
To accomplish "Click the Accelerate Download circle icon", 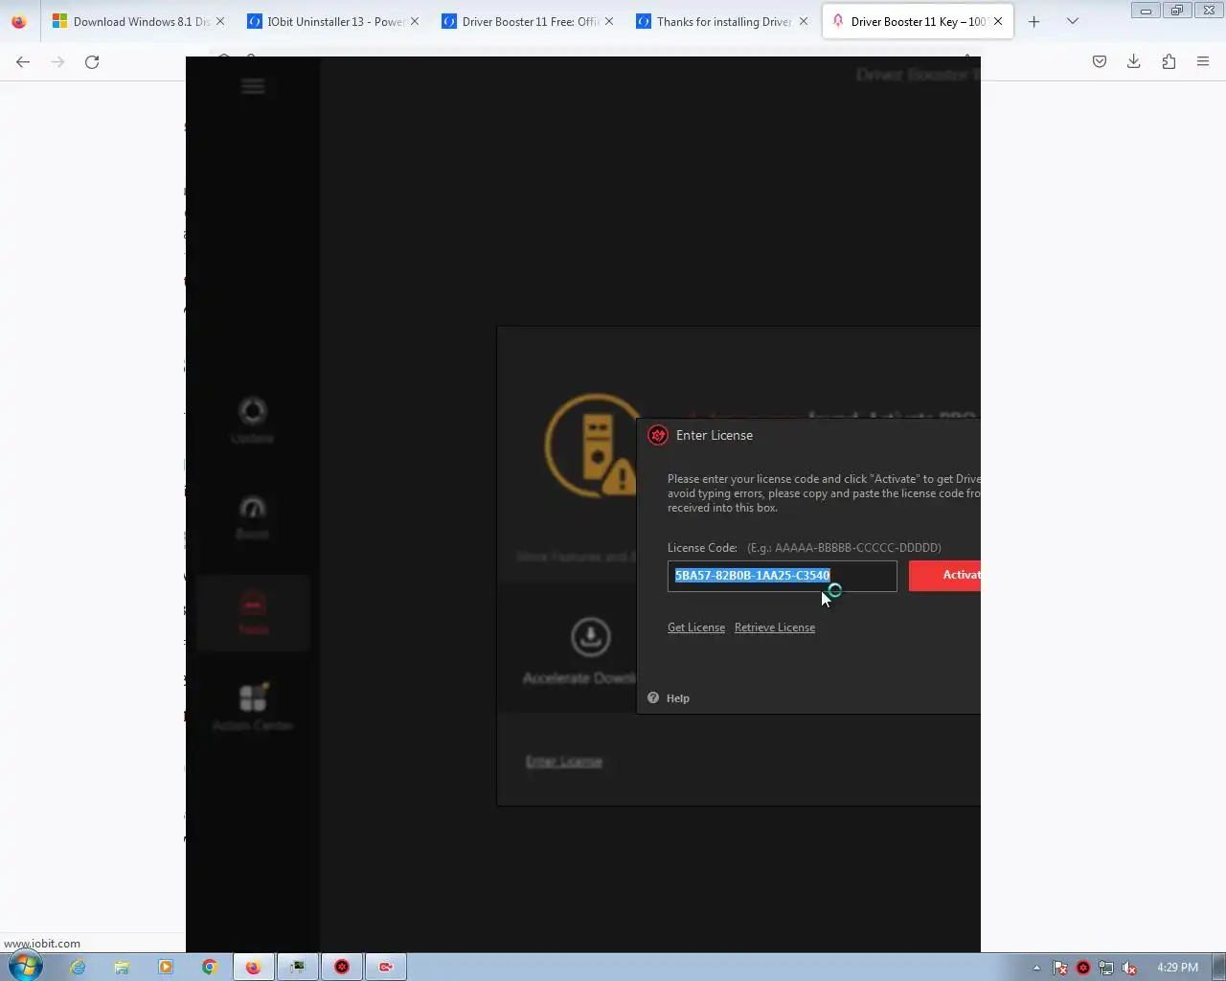I will click(591, 637).
